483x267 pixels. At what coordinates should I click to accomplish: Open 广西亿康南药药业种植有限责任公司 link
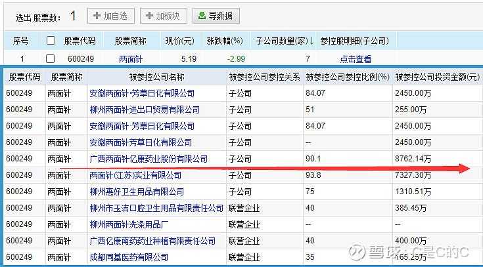(x=152, y=241)
